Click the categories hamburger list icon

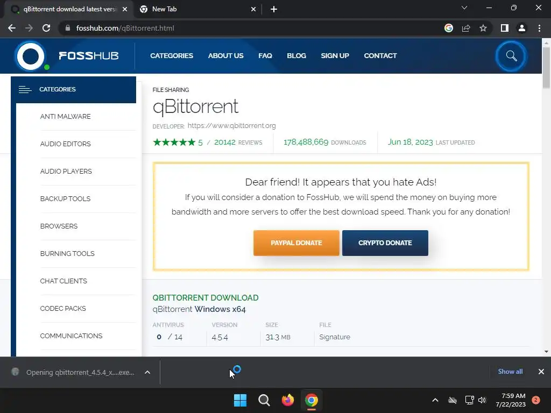tap(25, 90)
